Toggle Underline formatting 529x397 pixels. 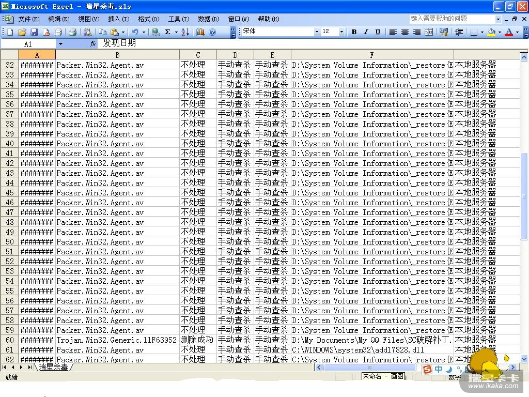(x=378, y=32)
